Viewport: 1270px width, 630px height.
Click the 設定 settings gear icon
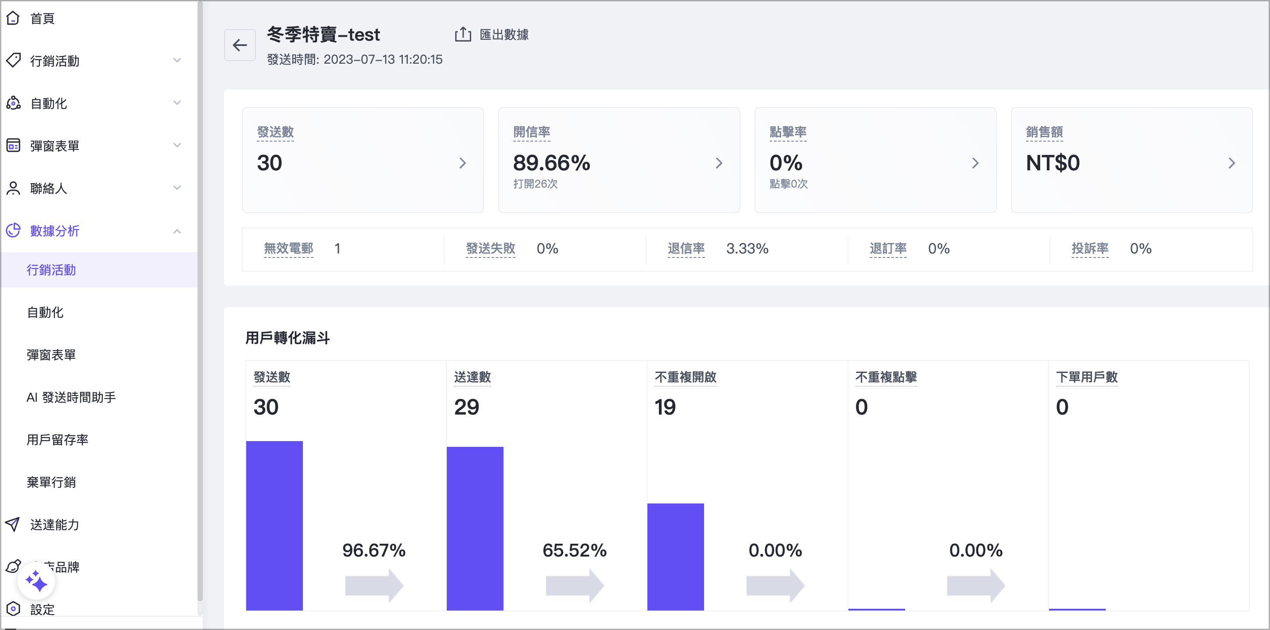click(x=13, y=609)
